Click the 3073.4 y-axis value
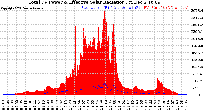Screen dimensions: 205x111 point(197,11)
